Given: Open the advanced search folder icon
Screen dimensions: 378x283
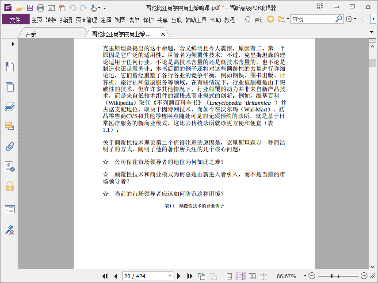Looking at the screenshot, I should pos(281,19).
